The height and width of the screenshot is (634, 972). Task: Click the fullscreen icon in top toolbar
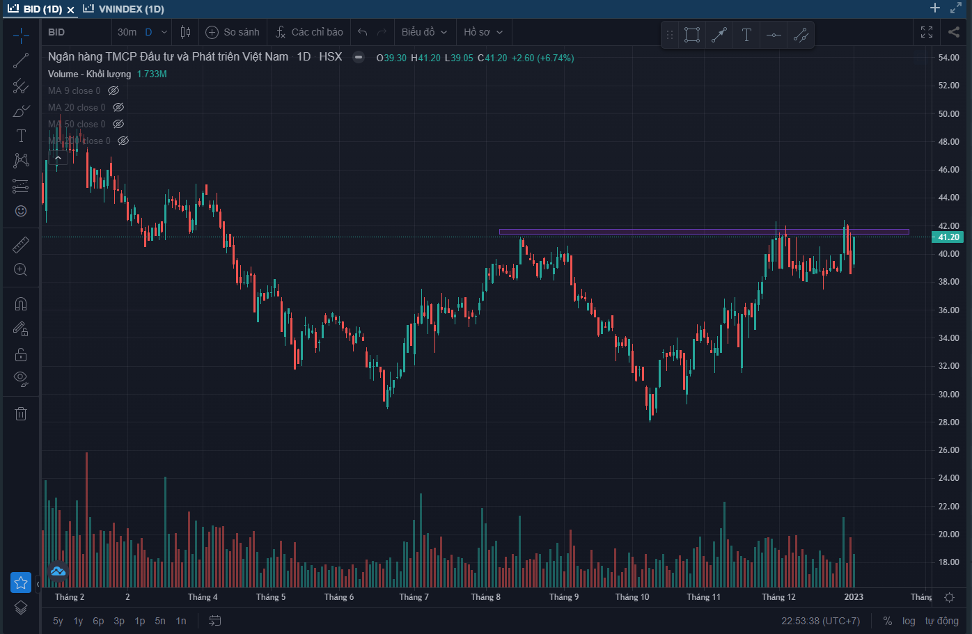coord(927,32)
